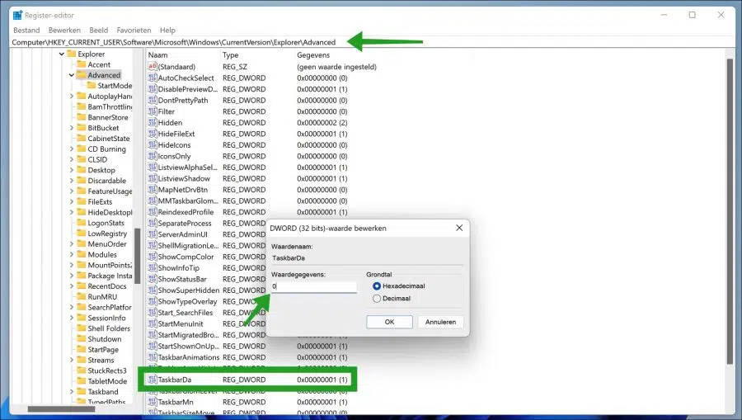Select the Hexadecimaal radio button
This screenshot has width=742, height=420.
click(x=377, y=286)
